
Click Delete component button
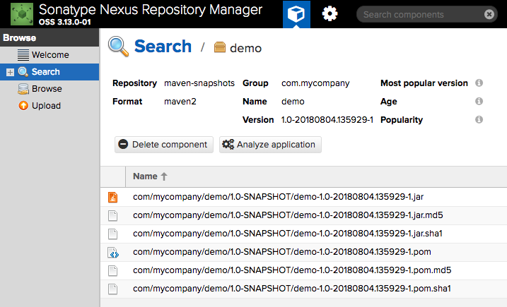coord(164,145)
